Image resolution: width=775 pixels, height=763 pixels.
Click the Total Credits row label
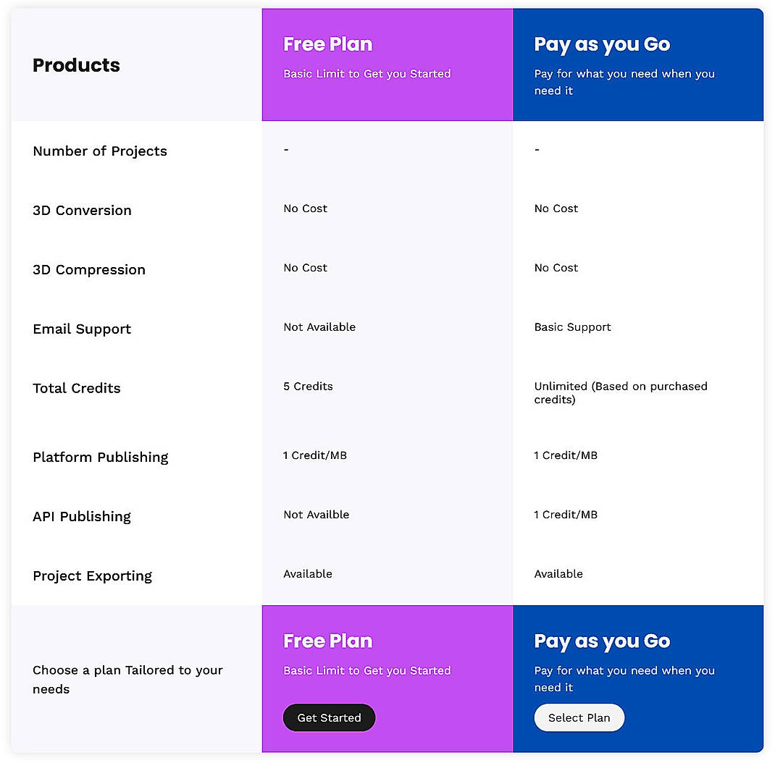pos(76,389)
